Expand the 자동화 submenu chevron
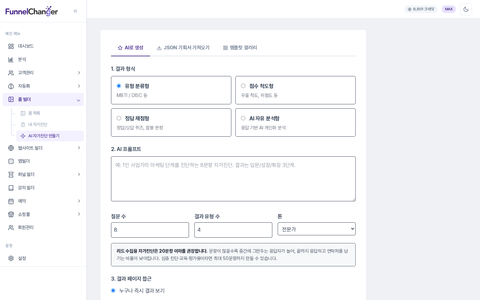The width and height of the screenshot is (480, 300). (x=79, y=86)
